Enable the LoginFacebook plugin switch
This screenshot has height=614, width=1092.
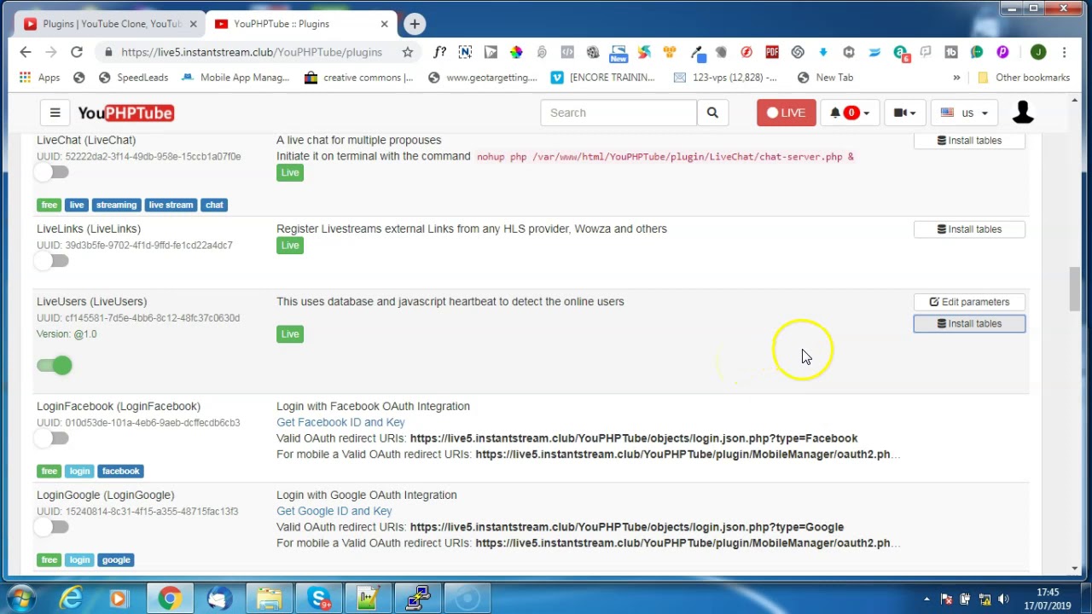tap(53, 438)
